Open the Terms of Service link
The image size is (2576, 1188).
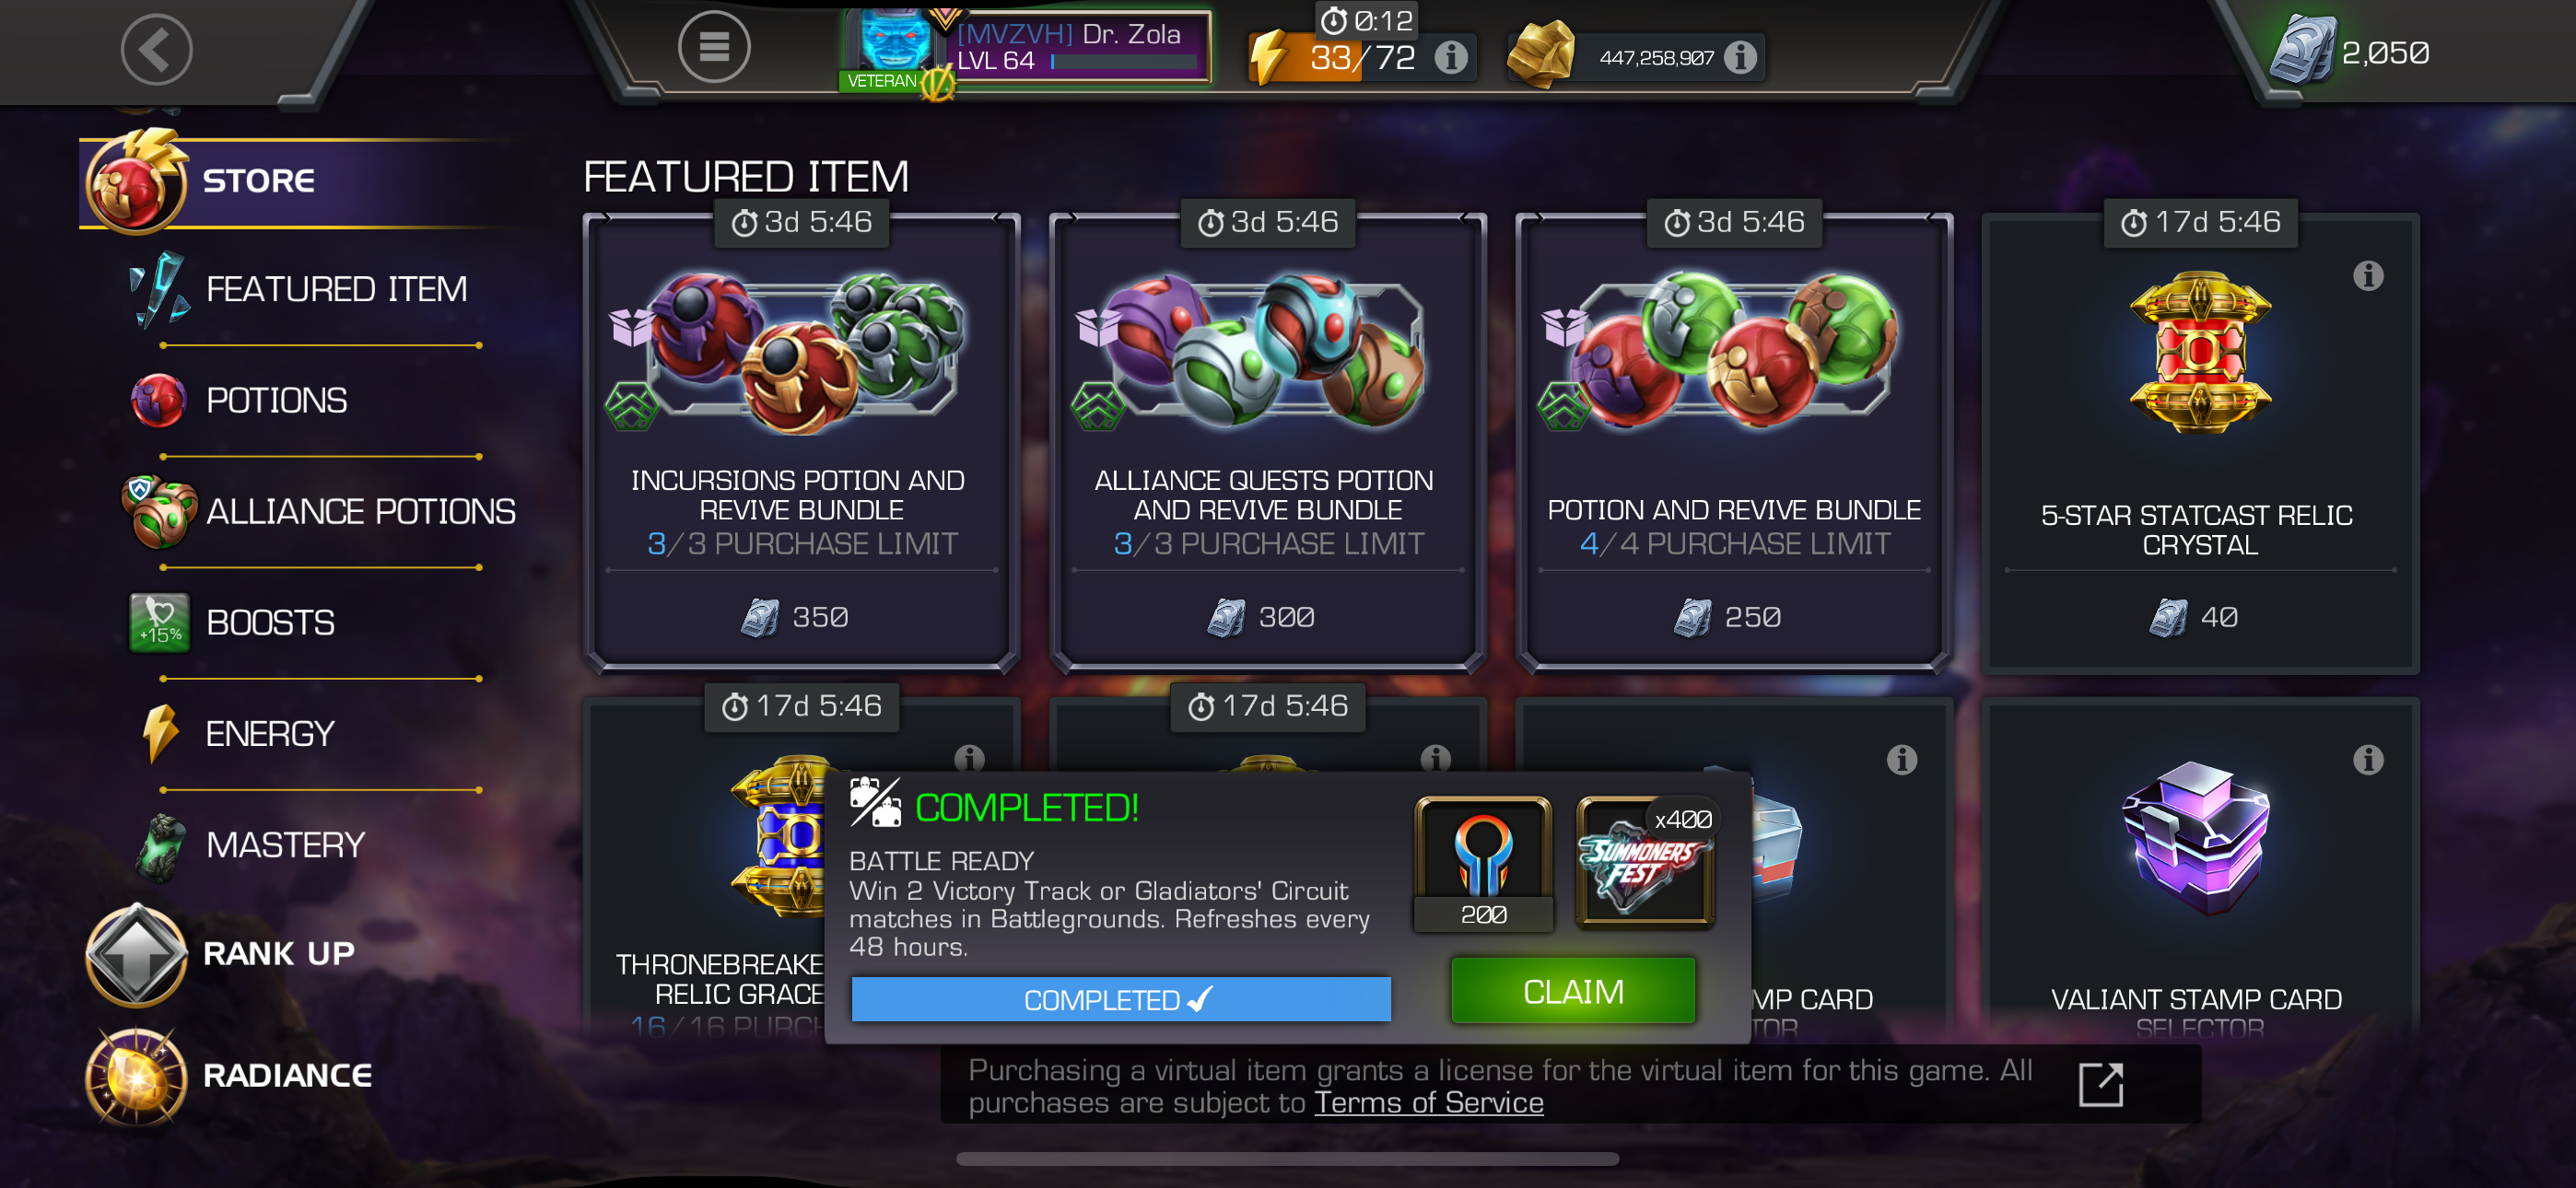tap(1428, 1102)
